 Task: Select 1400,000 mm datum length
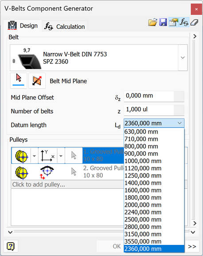(x=154, y=183)
